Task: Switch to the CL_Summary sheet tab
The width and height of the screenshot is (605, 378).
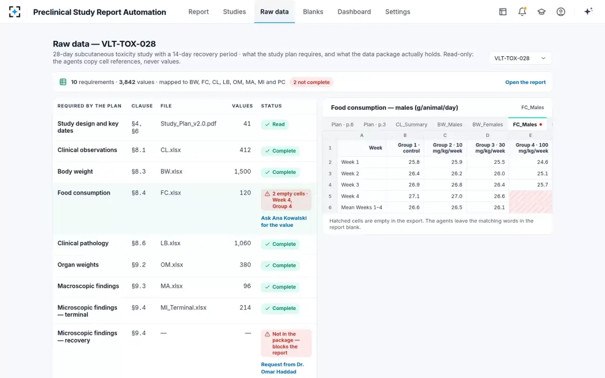Action: [412, 125]
